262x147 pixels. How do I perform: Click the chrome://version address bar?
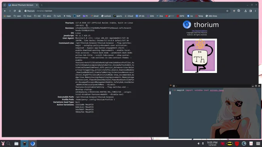click(127, 11)
